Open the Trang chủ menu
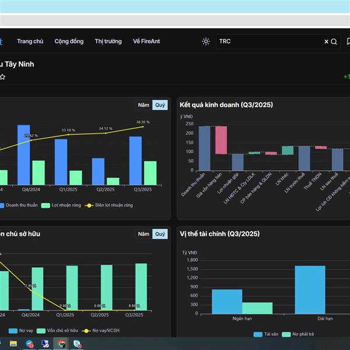This screenshot has width=350, height=350. pos(30,41)
